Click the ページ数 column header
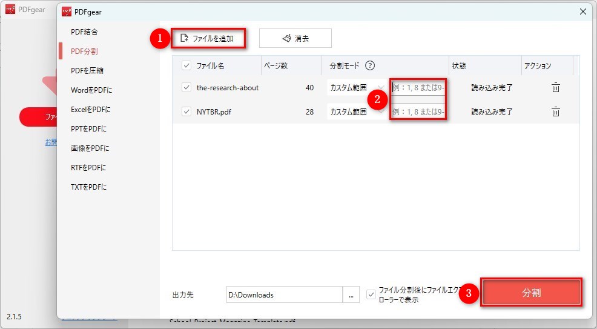This screenshot has height=329, width=597. 275,65
